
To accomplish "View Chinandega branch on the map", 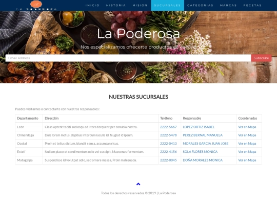I will (247, 135).
